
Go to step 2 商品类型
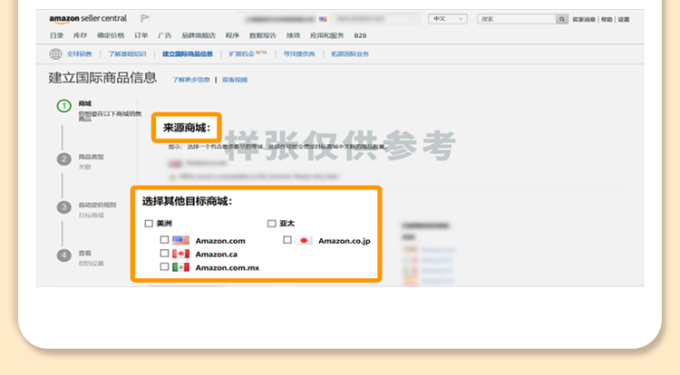63,159
